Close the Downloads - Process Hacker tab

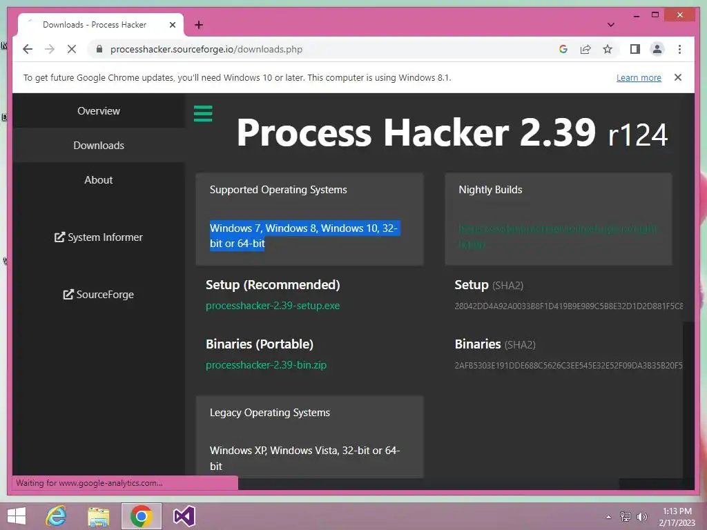[172, 25]
